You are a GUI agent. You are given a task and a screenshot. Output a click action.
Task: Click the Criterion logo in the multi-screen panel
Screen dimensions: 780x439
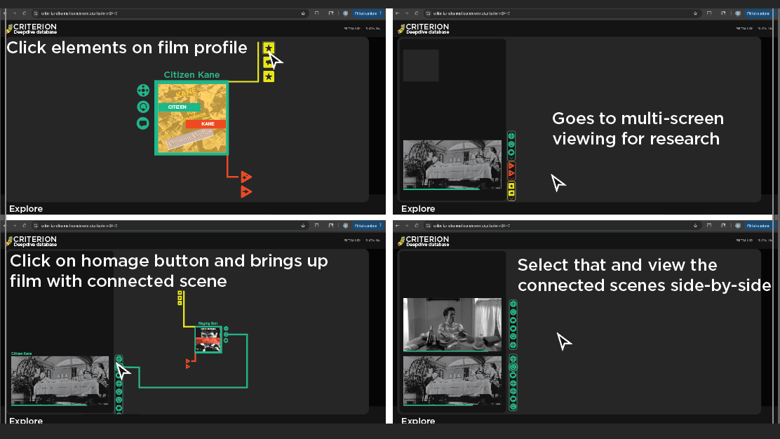pyautogui.click(x=424, y=28)
